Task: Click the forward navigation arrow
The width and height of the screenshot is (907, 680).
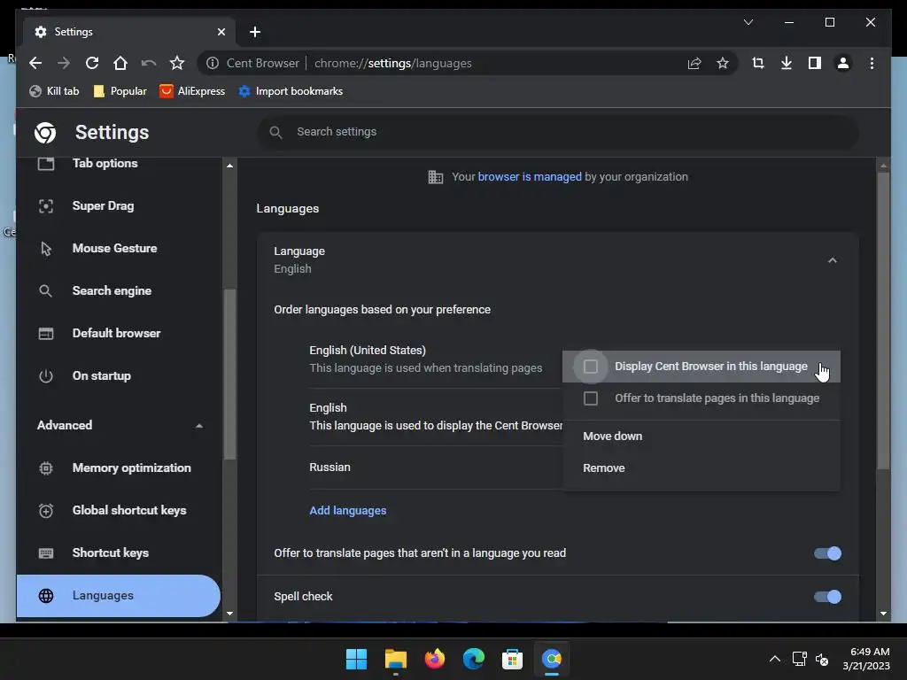Action: pos(64,63)
